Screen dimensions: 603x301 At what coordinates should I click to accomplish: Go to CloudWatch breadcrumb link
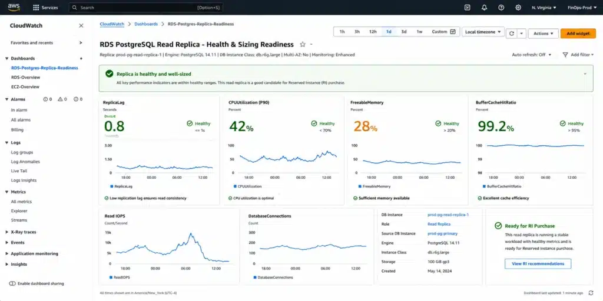click(x=112, y=24)
